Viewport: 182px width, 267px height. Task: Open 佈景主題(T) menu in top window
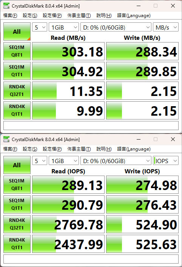click(79, 16)
